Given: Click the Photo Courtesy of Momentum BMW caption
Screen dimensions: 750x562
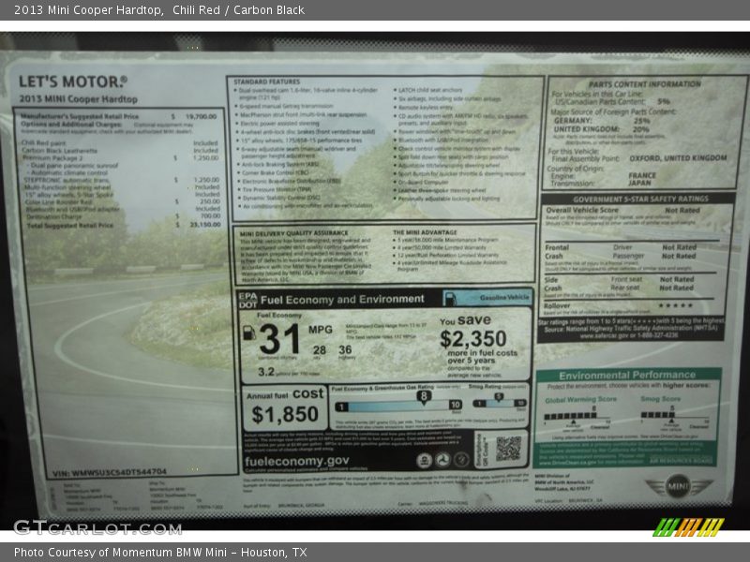Looking at the screenshot, I should [160, 553].
